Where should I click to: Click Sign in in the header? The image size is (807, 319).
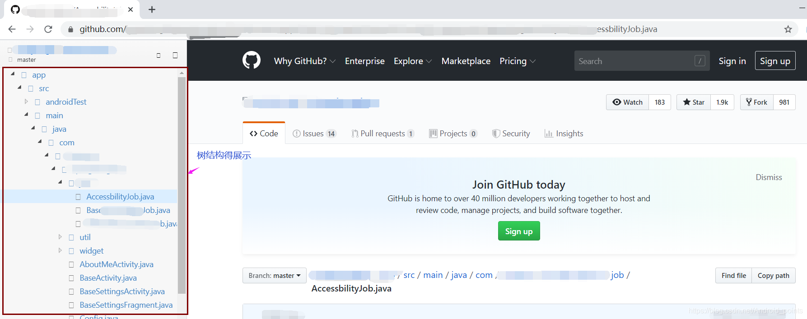[x=732, y=61]
